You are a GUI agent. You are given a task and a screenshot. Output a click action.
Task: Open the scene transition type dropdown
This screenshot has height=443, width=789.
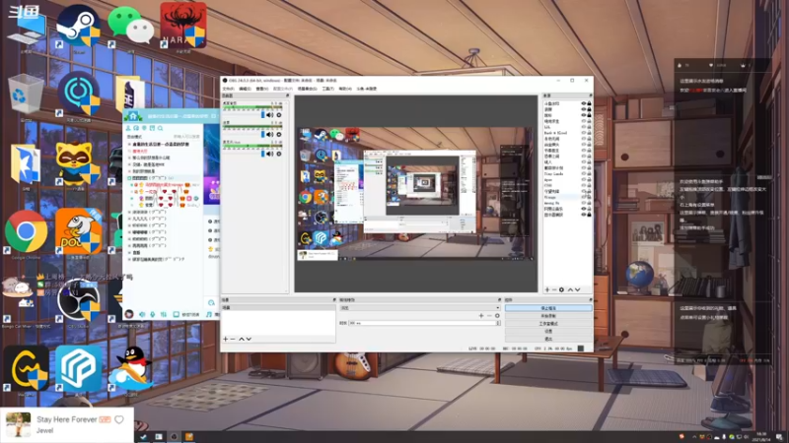pyautogui.click(x=420, y=308)
